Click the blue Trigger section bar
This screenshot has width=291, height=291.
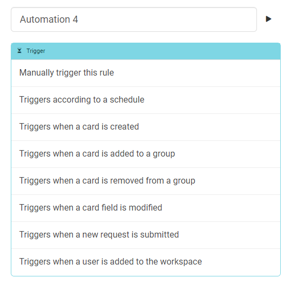(x=146, y=51)
